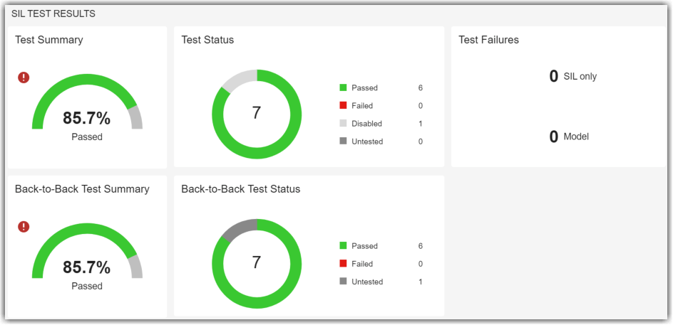Click red Failed swatch in Test Status legend
This screenshot has height=325, width=673.
coord(343,106)
